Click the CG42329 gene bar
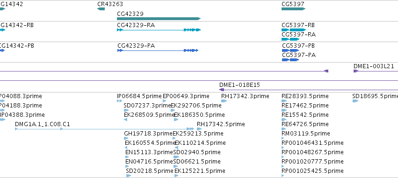 (159, 19)
